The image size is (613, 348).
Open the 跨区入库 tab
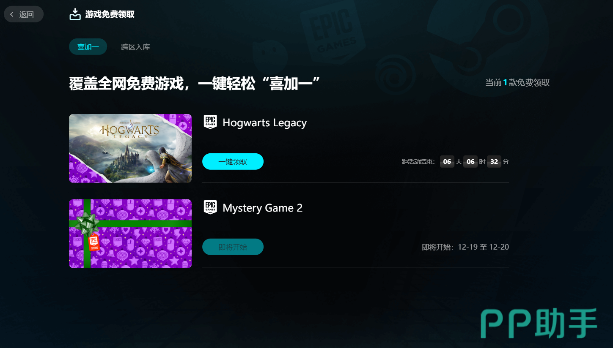coord(135,47)
